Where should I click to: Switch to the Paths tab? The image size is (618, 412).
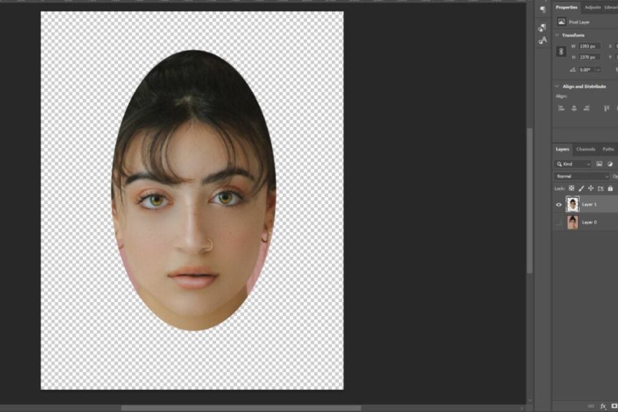608,149
